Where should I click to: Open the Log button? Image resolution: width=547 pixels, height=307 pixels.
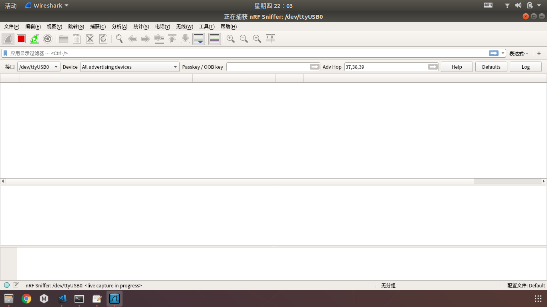pyautogui.click(x=526, y=67)
